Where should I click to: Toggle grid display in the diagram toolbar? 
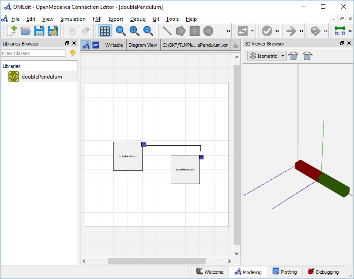105,31
